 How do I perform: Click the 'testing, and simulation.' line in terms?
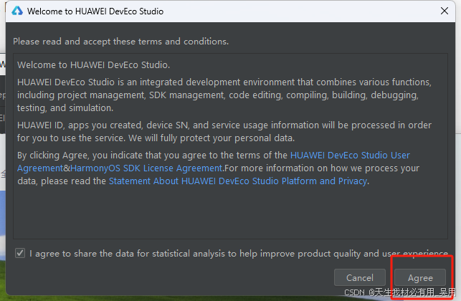[x=65, y=108]
